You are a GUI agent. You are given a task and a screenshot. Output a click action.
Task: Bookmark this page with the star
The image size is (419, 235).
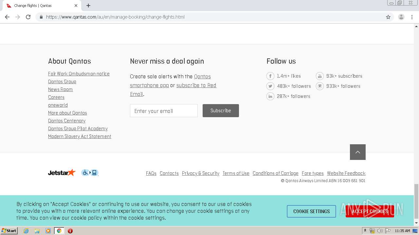[x=388, y=17]
